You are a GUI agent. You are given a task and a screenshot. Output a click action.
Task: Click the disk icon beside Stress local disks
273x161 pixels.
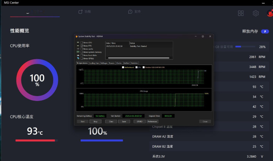pyautogui.click(x=78, y=55)
